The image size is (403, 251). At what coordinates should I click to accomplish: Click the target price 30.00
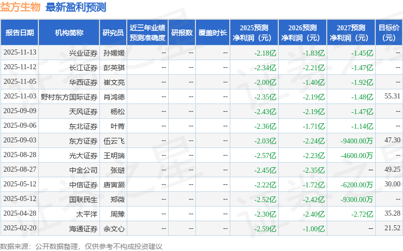click(392, 184)
